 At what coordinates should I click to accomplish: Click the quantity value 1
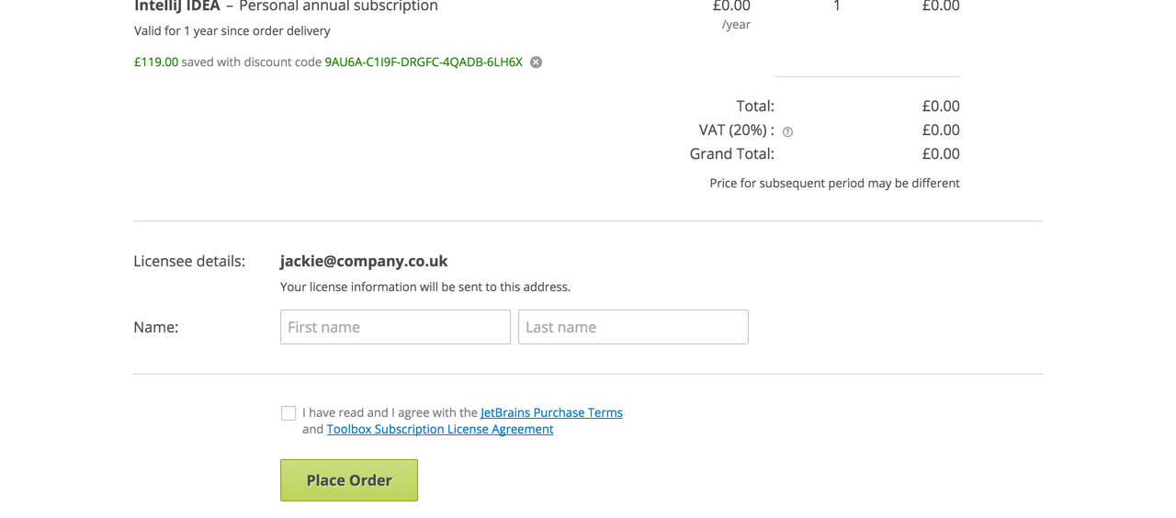pyautogui.click(x=836, y=6)
